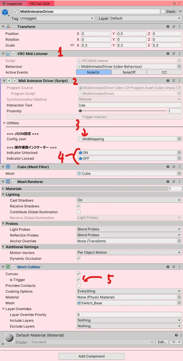This screenshot has height=361, width=183.
Task: Open the Tag dropdown showing Untagged
Action: [57, 18]
